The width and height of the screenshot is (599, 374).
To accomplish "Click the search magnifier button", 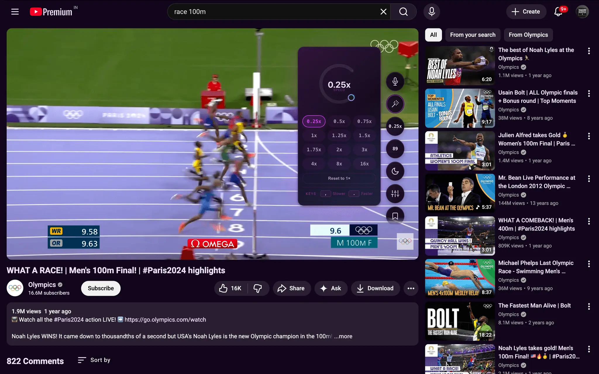I will click(x=403, y=12).
